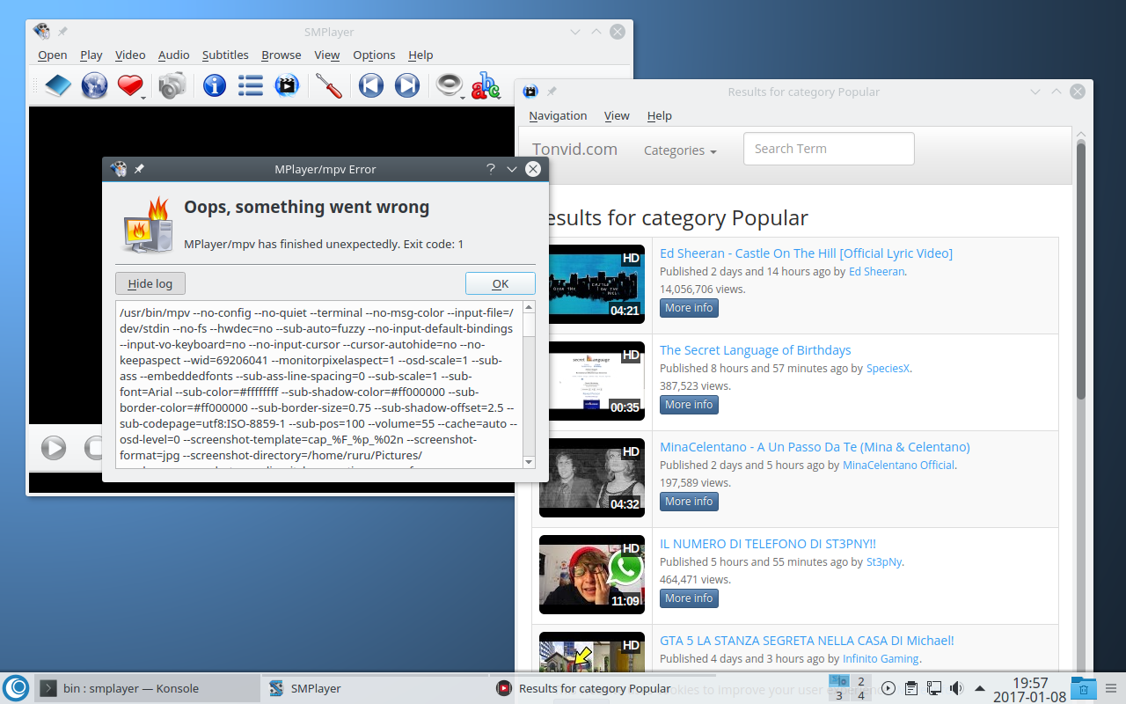
Task: Click More info under Ed Sheeran video
Action: [689, 308]
